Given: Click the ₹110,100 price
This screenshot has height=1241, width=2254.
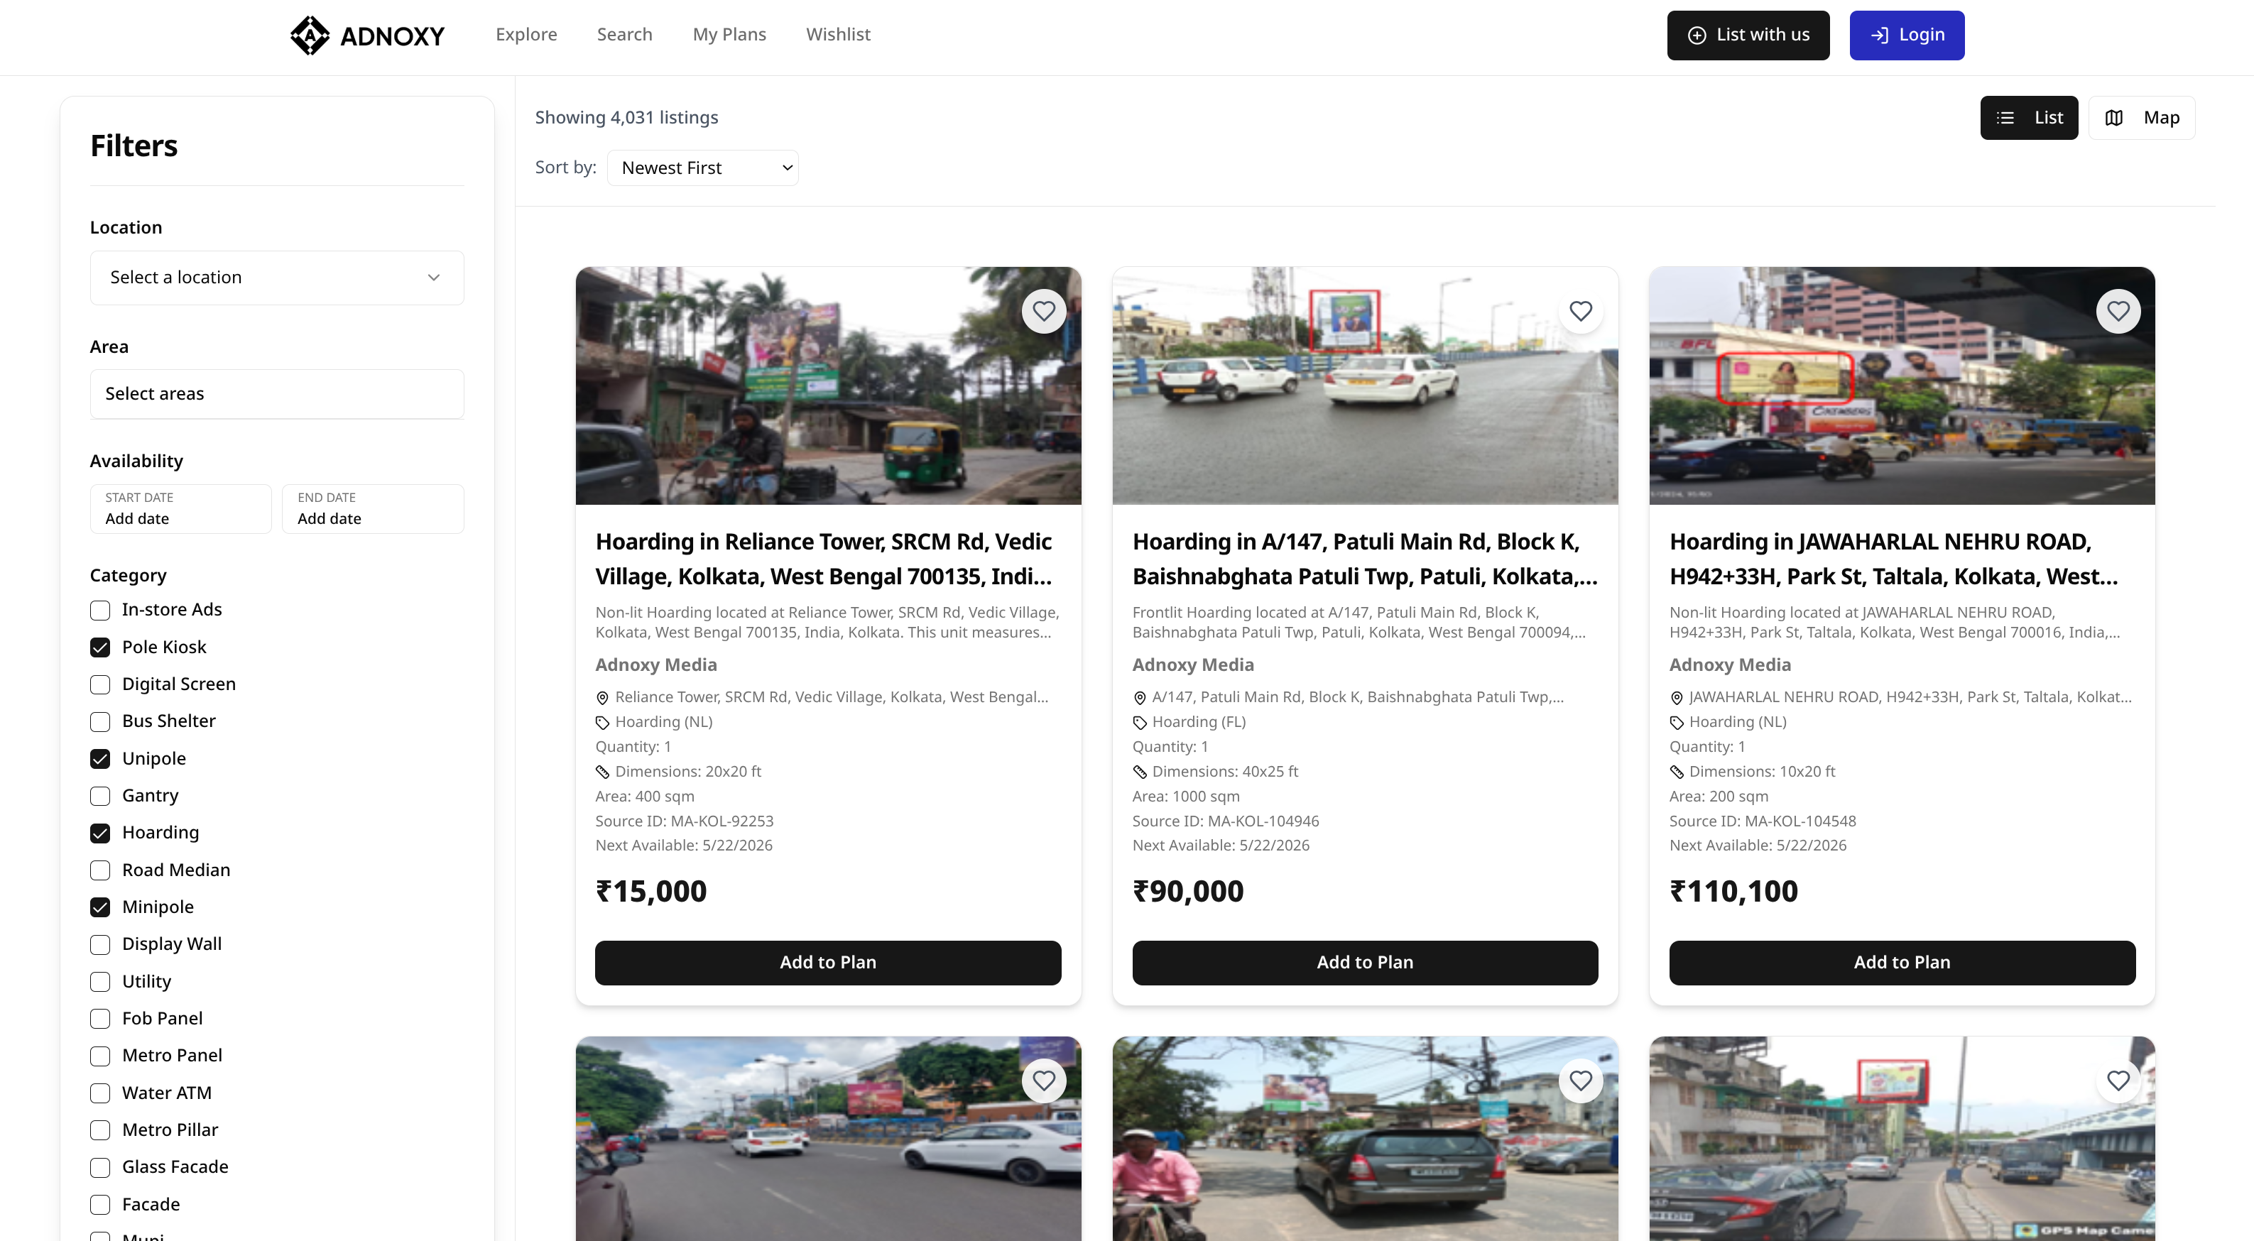Looking at the screenshot, I should tap(1733, 892).
